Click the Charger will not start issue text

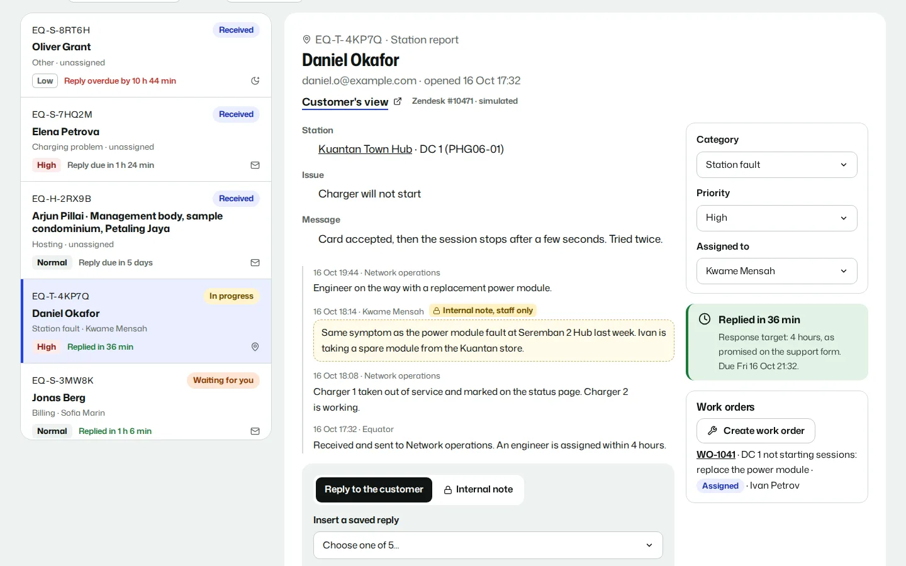point(369,194)
